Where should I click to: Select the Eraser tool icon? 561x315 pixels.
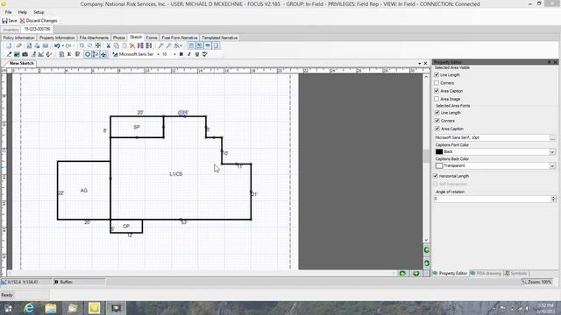point(18,45)
